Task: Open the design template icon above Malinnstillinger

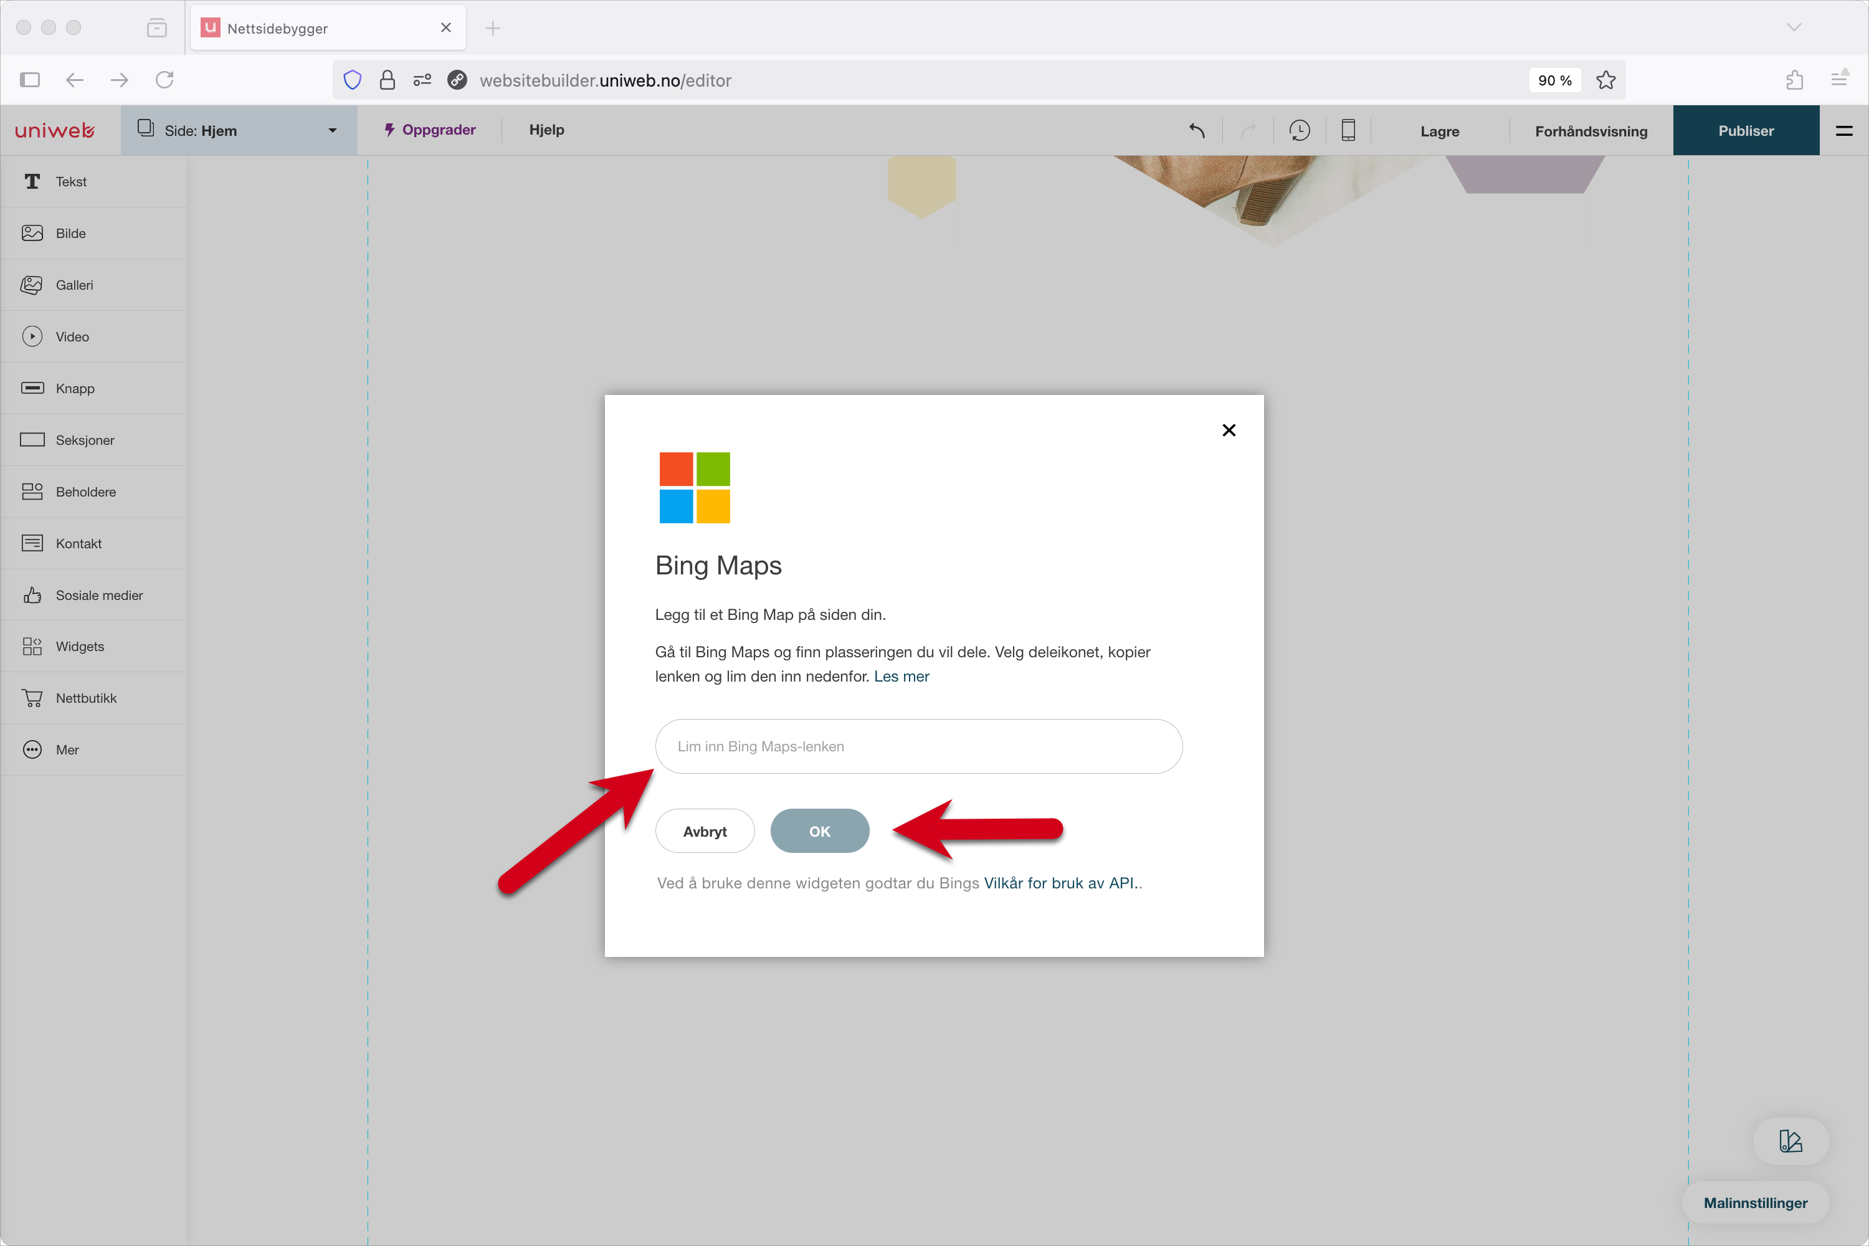Action: coord(1791,1141)
